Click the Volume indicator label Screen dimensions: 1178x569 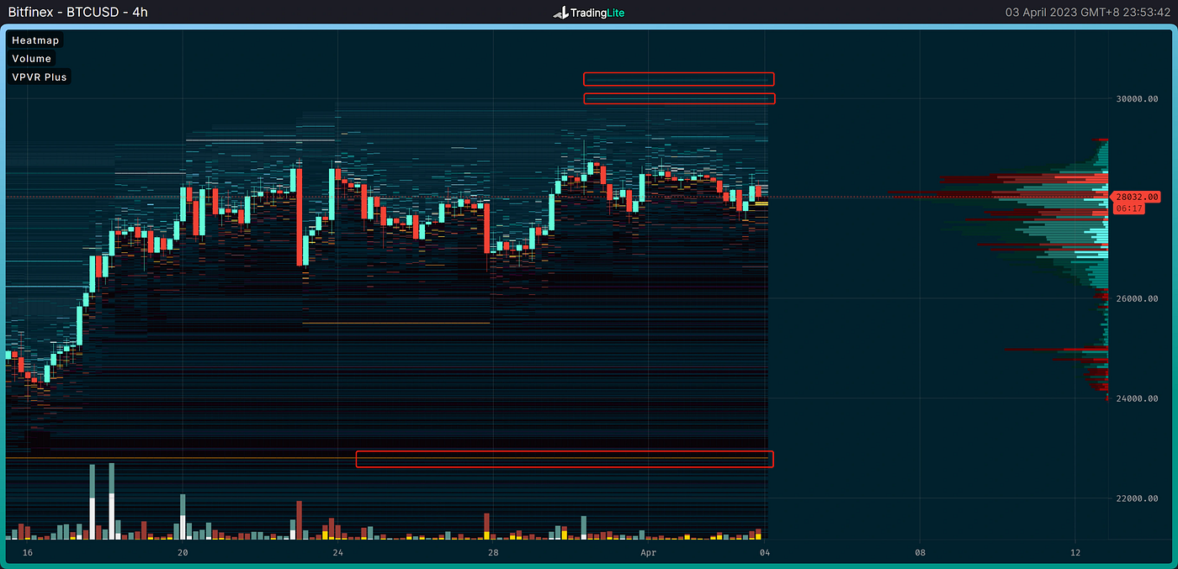pyautogui.click(x=32, y=58)
